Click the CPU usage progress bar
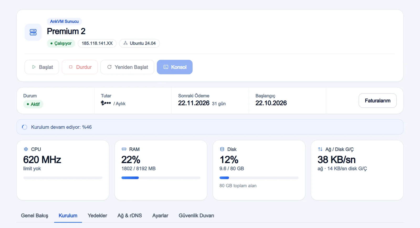 point(63,178)
